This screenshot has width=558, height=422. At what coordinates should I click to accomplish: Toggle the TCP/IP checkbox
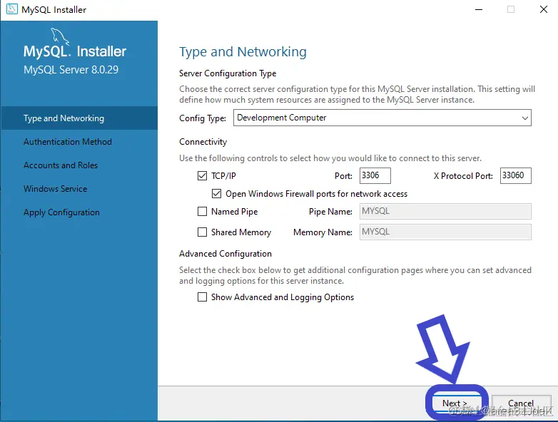(x=202, y=175)
